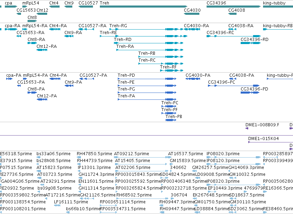The image size is (293, 214).
Task: Click the Cht4 gene feature
Action: pos(54,7)
